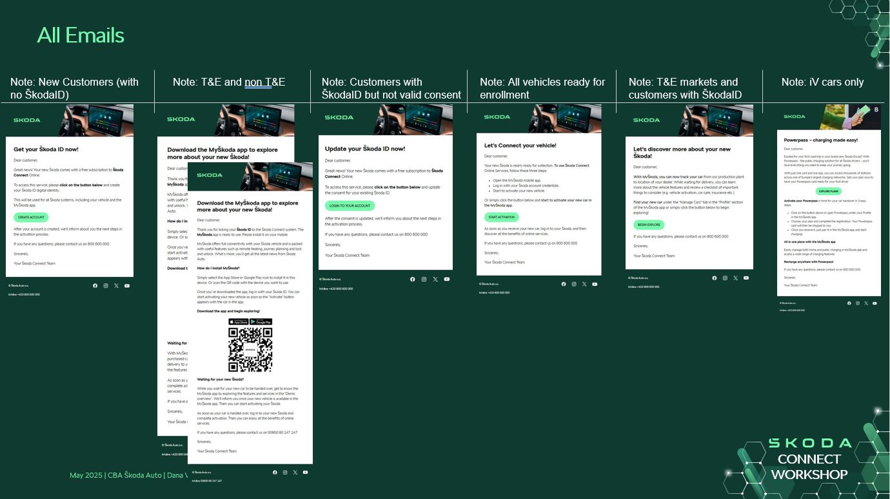Click the App Store download badge
890x499 pixels.
point(239,322)
